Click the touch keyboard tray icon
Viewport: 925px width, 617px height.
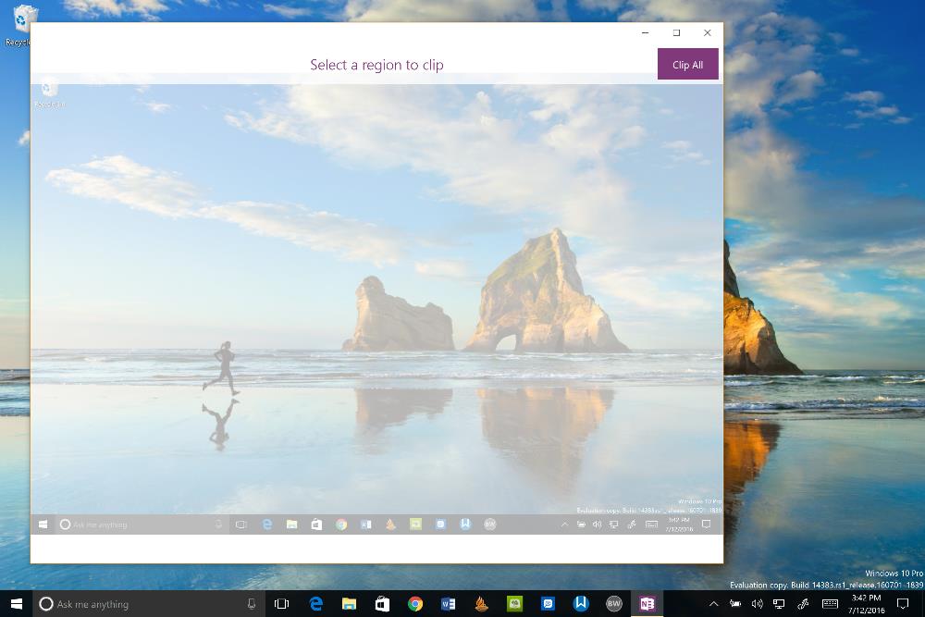pyautogui.click(x=830, y=603)
